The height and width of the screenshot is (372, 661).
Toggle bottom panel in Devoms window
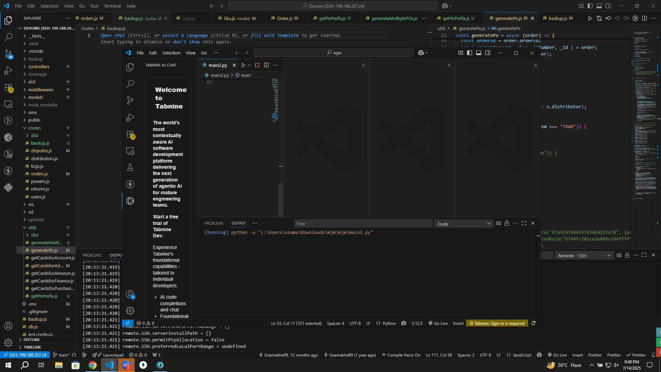click(x=599, y=6)
